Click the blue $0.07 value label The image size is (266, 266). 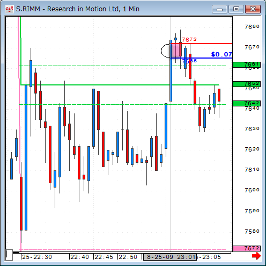[x=221, y=54]
